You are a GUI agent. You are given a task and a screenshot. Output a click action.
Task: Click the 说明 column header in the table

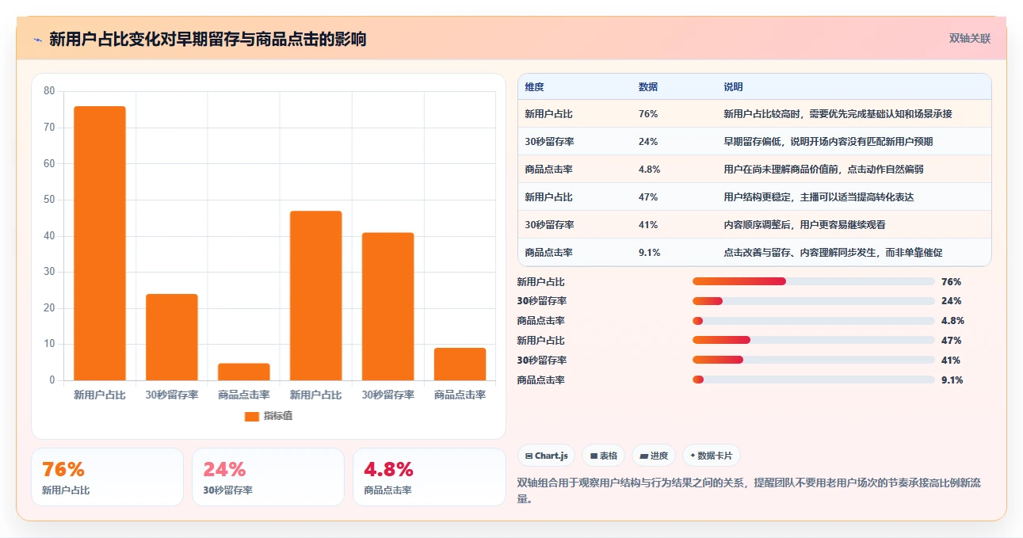733,87
